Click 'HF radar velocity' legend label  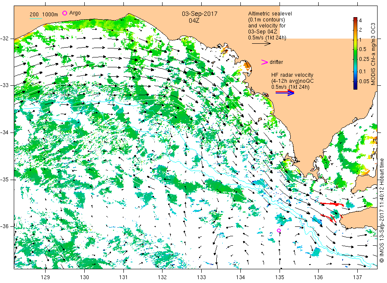click(x=292, y=75)
